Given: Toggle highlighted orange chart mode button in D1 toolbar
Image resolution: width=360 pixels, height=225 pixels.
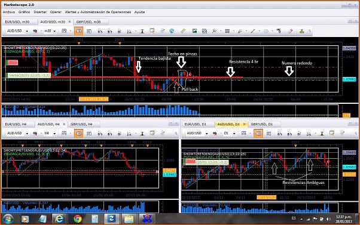Looking at the screenshot, I should [x=258, y=133].
